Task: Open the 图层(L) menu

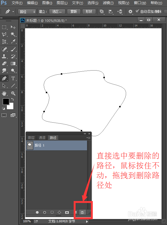Action: tap(62, 3)
